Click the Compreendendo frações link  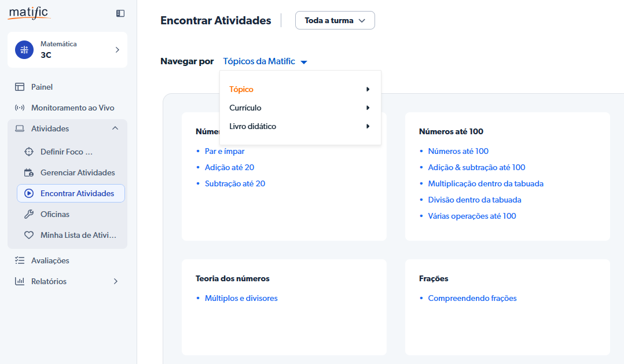(x=472, y=298)
